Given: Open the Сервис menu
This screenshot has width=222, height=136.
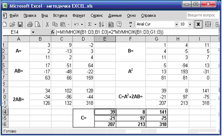Looking at the screenshot, I should pos(97,15).
